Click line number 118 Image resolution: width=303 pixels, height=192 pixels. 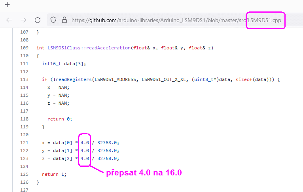pyautogui.click(x=24, y=119)
